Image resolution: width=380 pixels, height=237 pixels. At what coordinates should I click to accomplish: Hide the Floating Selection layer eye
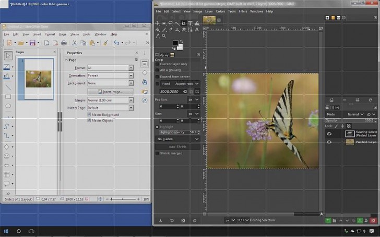point(329,134)
